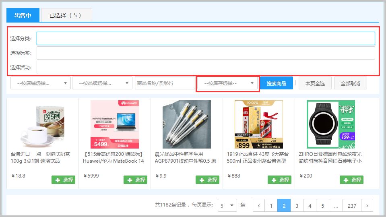
Task: Click the 搜索商品 button
Action: [x=277, y=83]
